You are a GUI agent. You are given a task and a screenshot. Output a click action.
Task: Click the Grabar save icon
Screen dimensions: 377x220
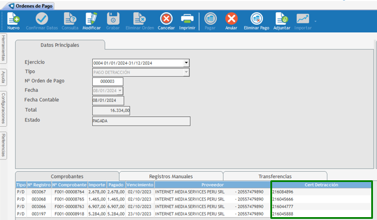click(x=113, y=19)
